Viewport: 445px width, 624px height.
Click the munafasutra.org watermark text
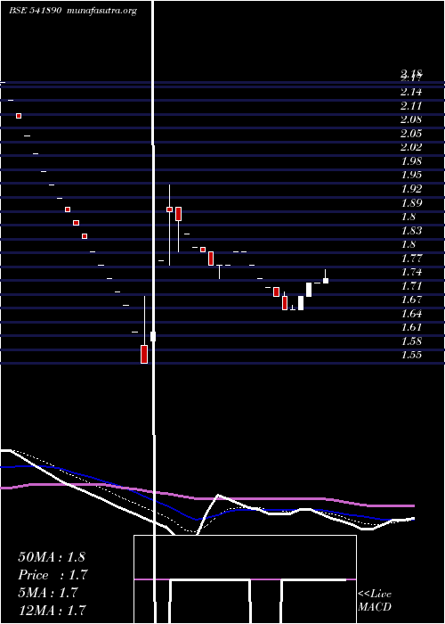pos(102,11)
